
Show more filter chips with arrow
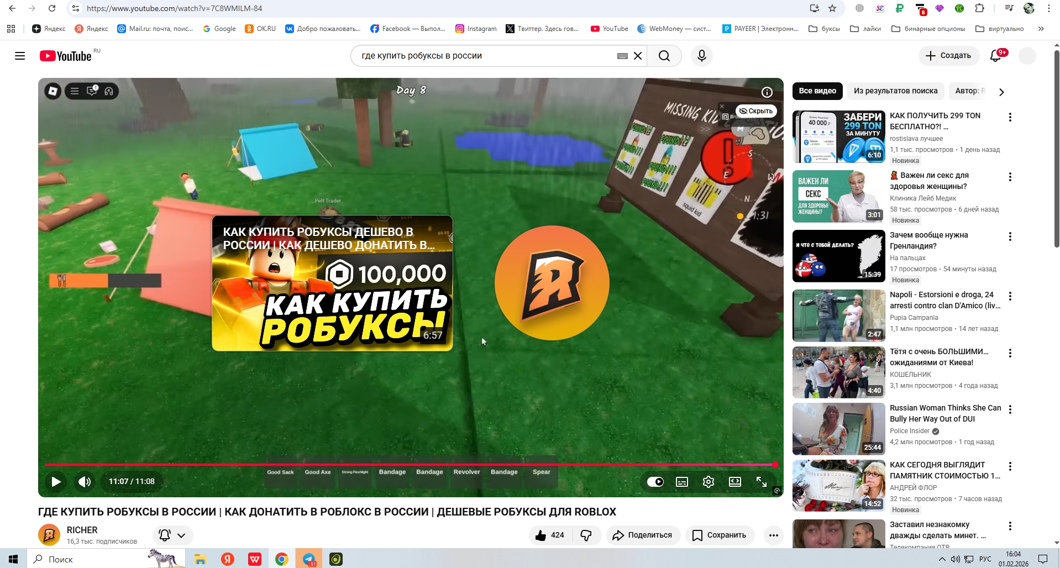pyautogui.click(x=1001, y=92)
